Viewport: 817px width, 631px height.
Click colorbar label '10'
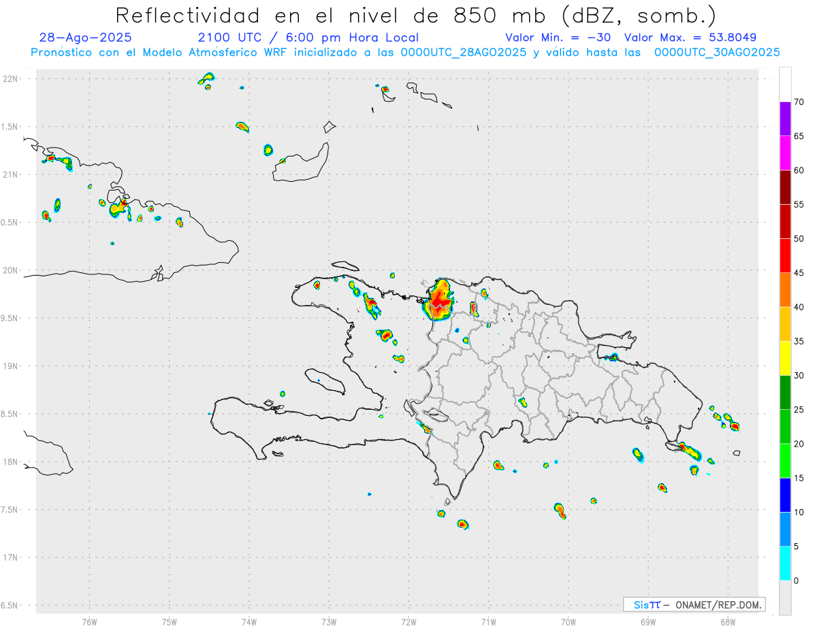[x=799, y=513]
